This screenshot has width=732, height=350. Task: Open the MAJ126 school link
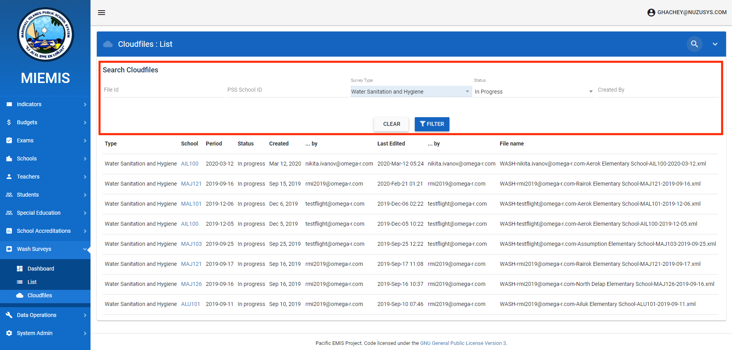[191, 284]
